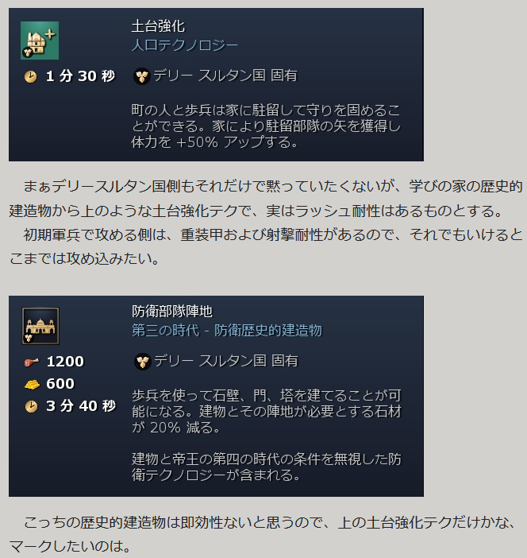Click the 600 gold cost value
The height and width of the screenshot is (558, 527).
click(x=60, y=384)
